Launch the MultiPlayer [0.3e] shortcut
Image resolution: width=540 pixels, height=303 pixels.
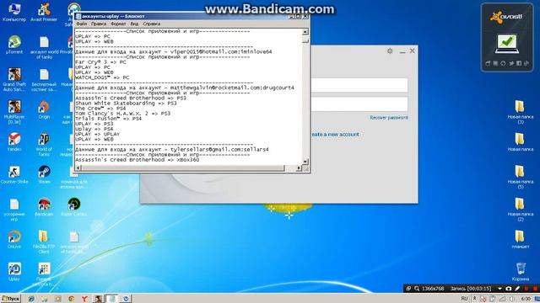(14, 112)
